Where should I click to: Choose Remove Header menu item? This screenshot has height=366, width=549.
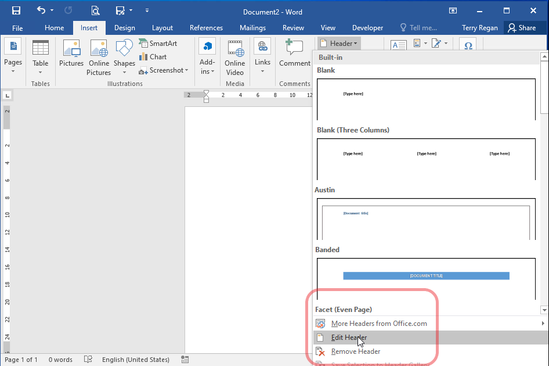pyautogui.click(x=431, y=351)
